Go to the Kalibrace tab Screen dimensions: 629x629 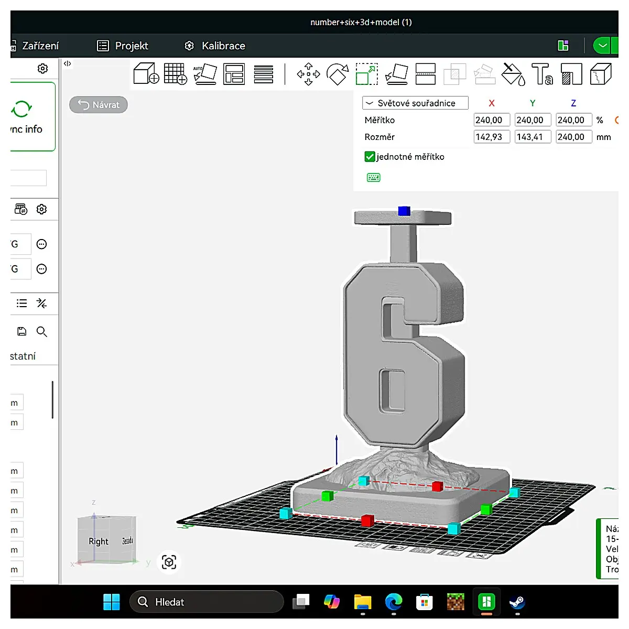215,46
